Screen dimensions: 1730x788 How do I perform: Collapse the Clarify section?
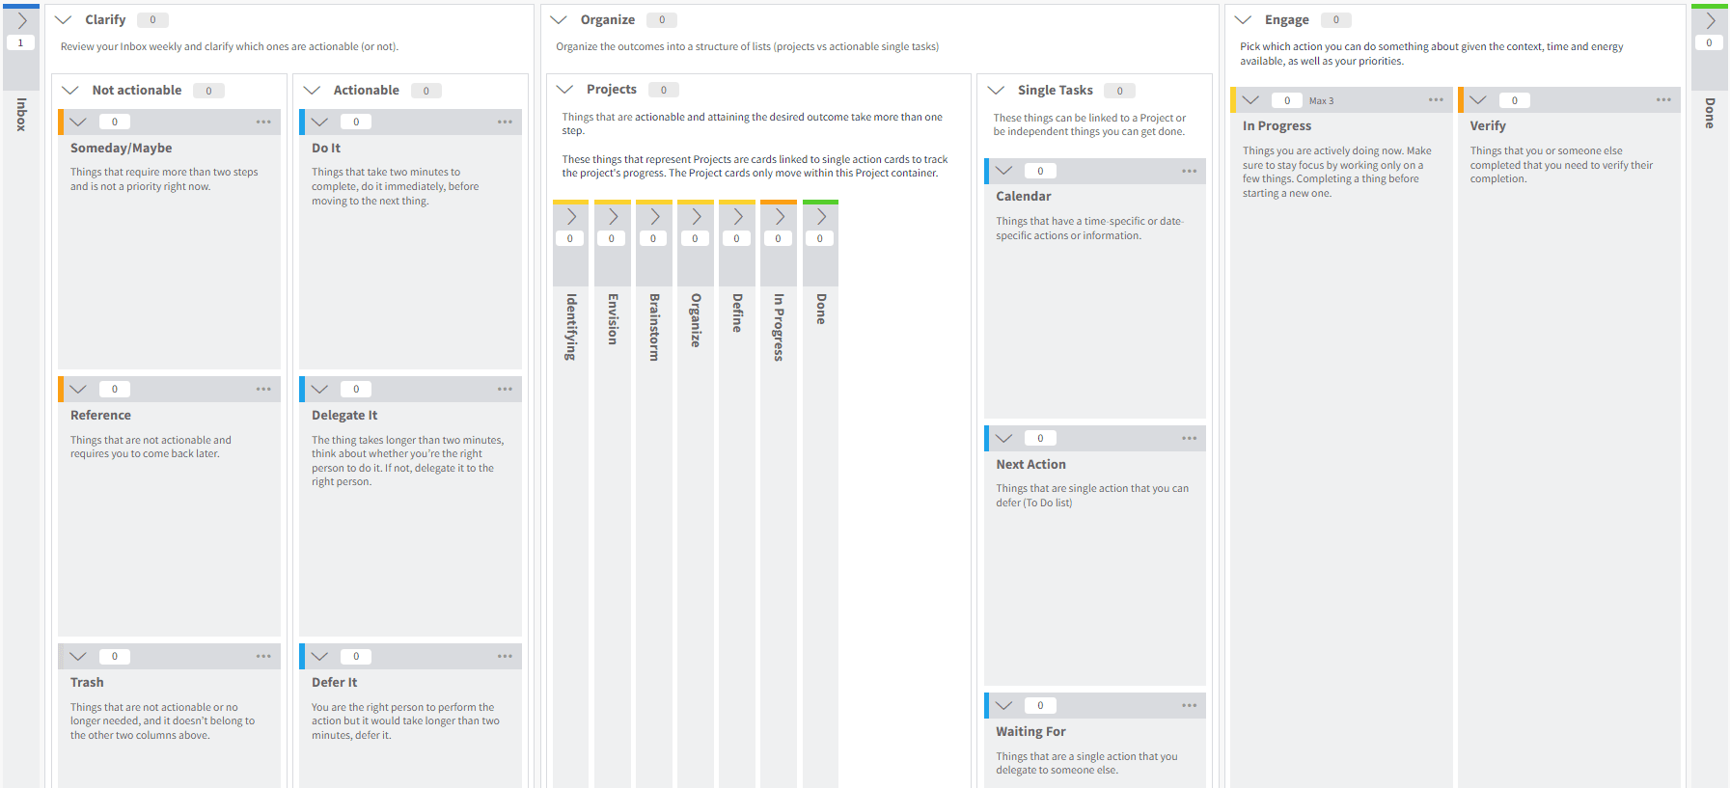[x=64, y=19]
